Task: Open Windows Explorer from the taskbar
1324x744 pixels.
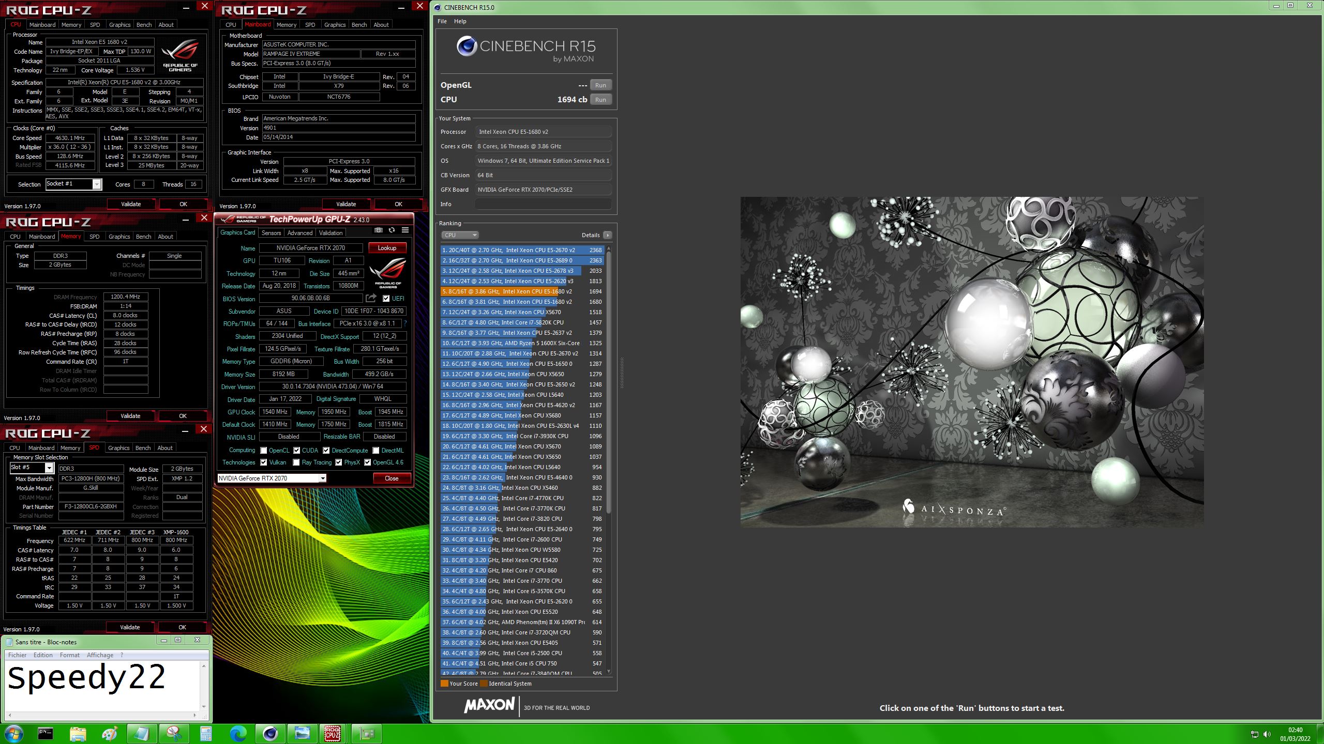Action: [x=78, y=733]
